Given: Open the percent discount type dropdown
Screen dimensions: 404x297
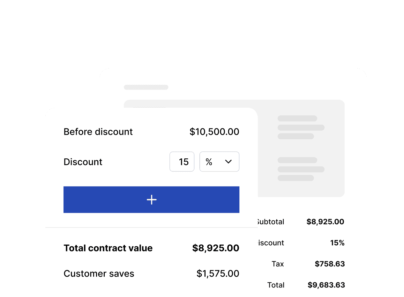Looking at the screenshot, I should [219, 162].
